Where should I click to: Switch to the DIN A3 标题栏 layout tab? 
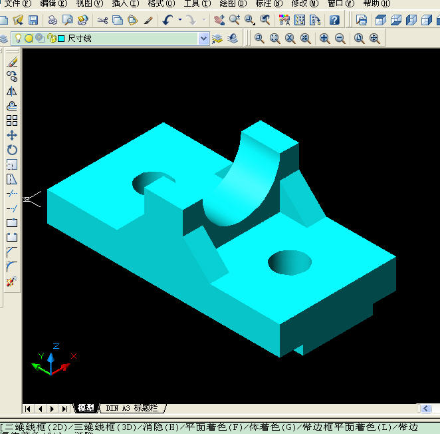[132, 408]
